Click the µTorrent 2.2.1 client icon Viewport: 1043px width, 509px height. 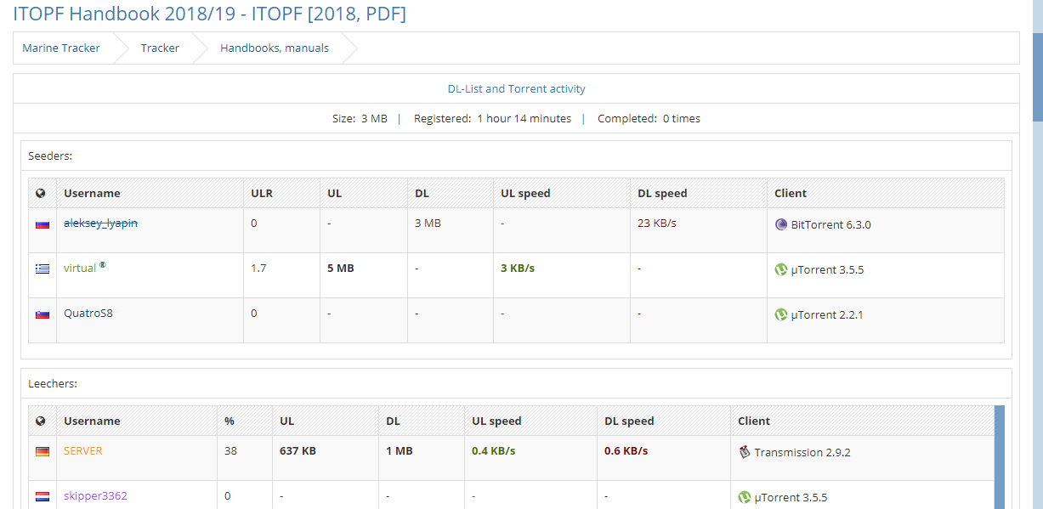pos(781,314)
